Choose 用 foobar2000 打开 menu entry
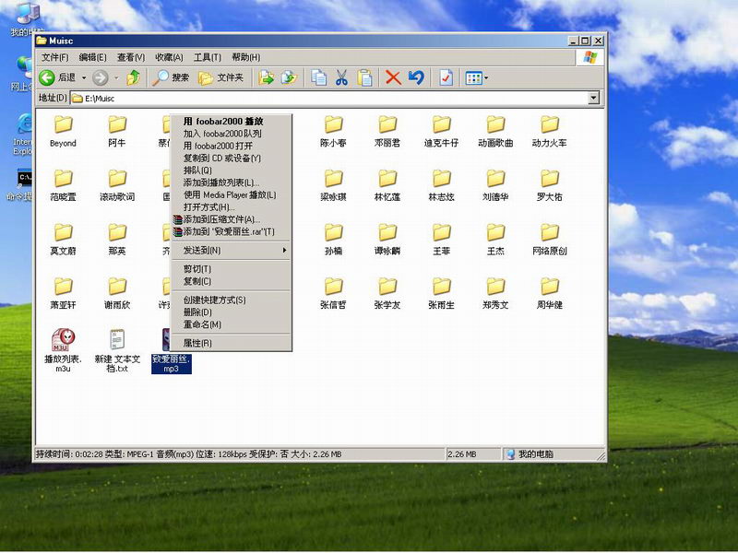This screenshot has width=738, height=553. [231, 146]
